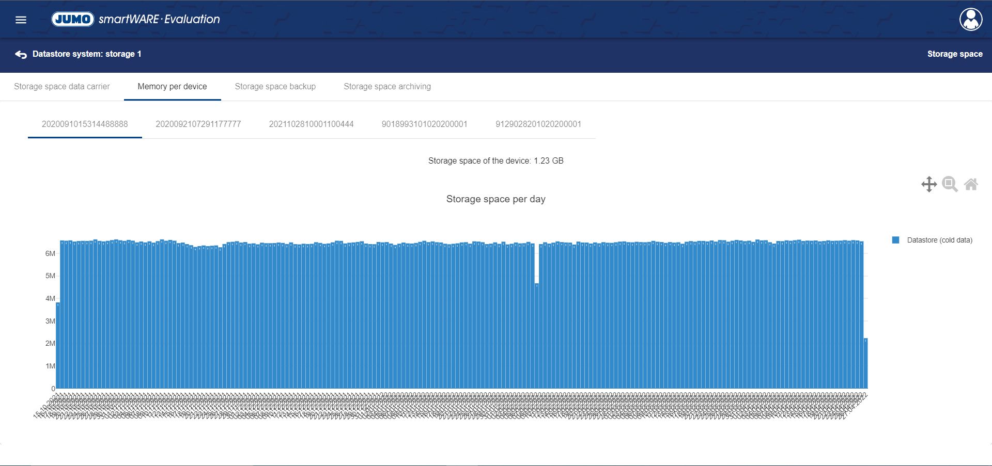Click the short last bar in chart

[865, 364]
